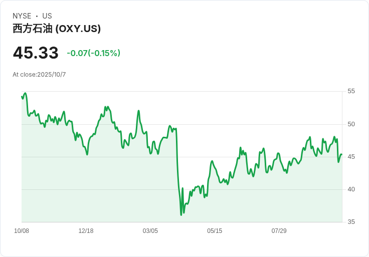The height and width of the screenshot is (257, 369).
Task: Click the -0.07(-0.15%) price change
Action: (x=93, y=53)
